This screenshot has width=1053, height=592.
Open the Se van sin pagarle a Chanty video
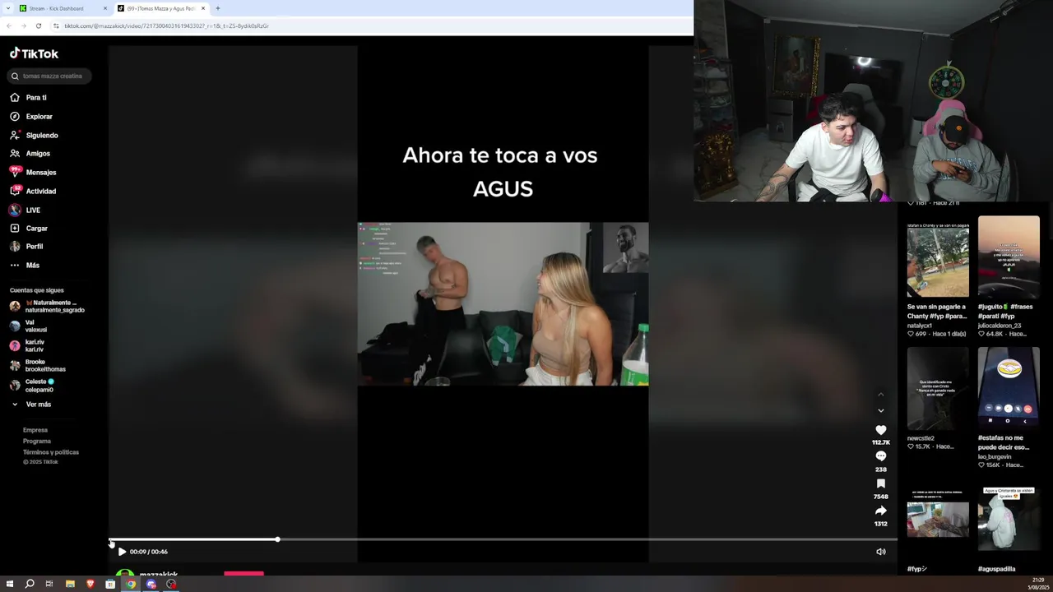(938, 261)
